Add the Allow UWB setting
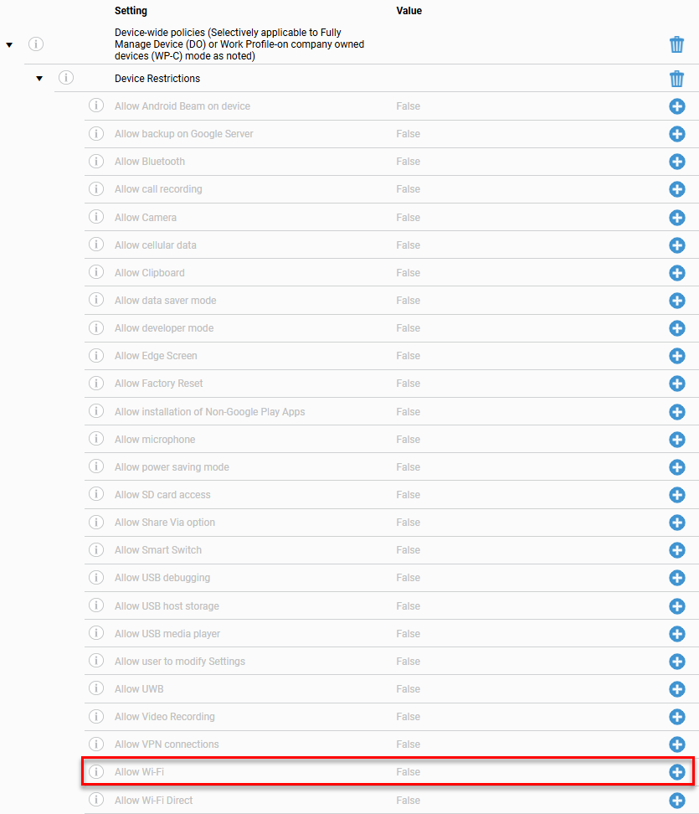 [x=676, y=689]
